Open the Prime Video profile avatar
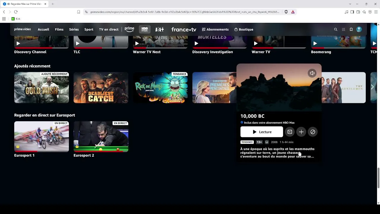The image size is (380, 214). pos(359,29)
